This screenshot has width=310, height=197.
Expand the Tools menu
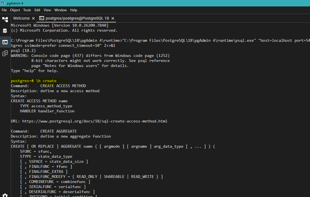tap(27, 10)
